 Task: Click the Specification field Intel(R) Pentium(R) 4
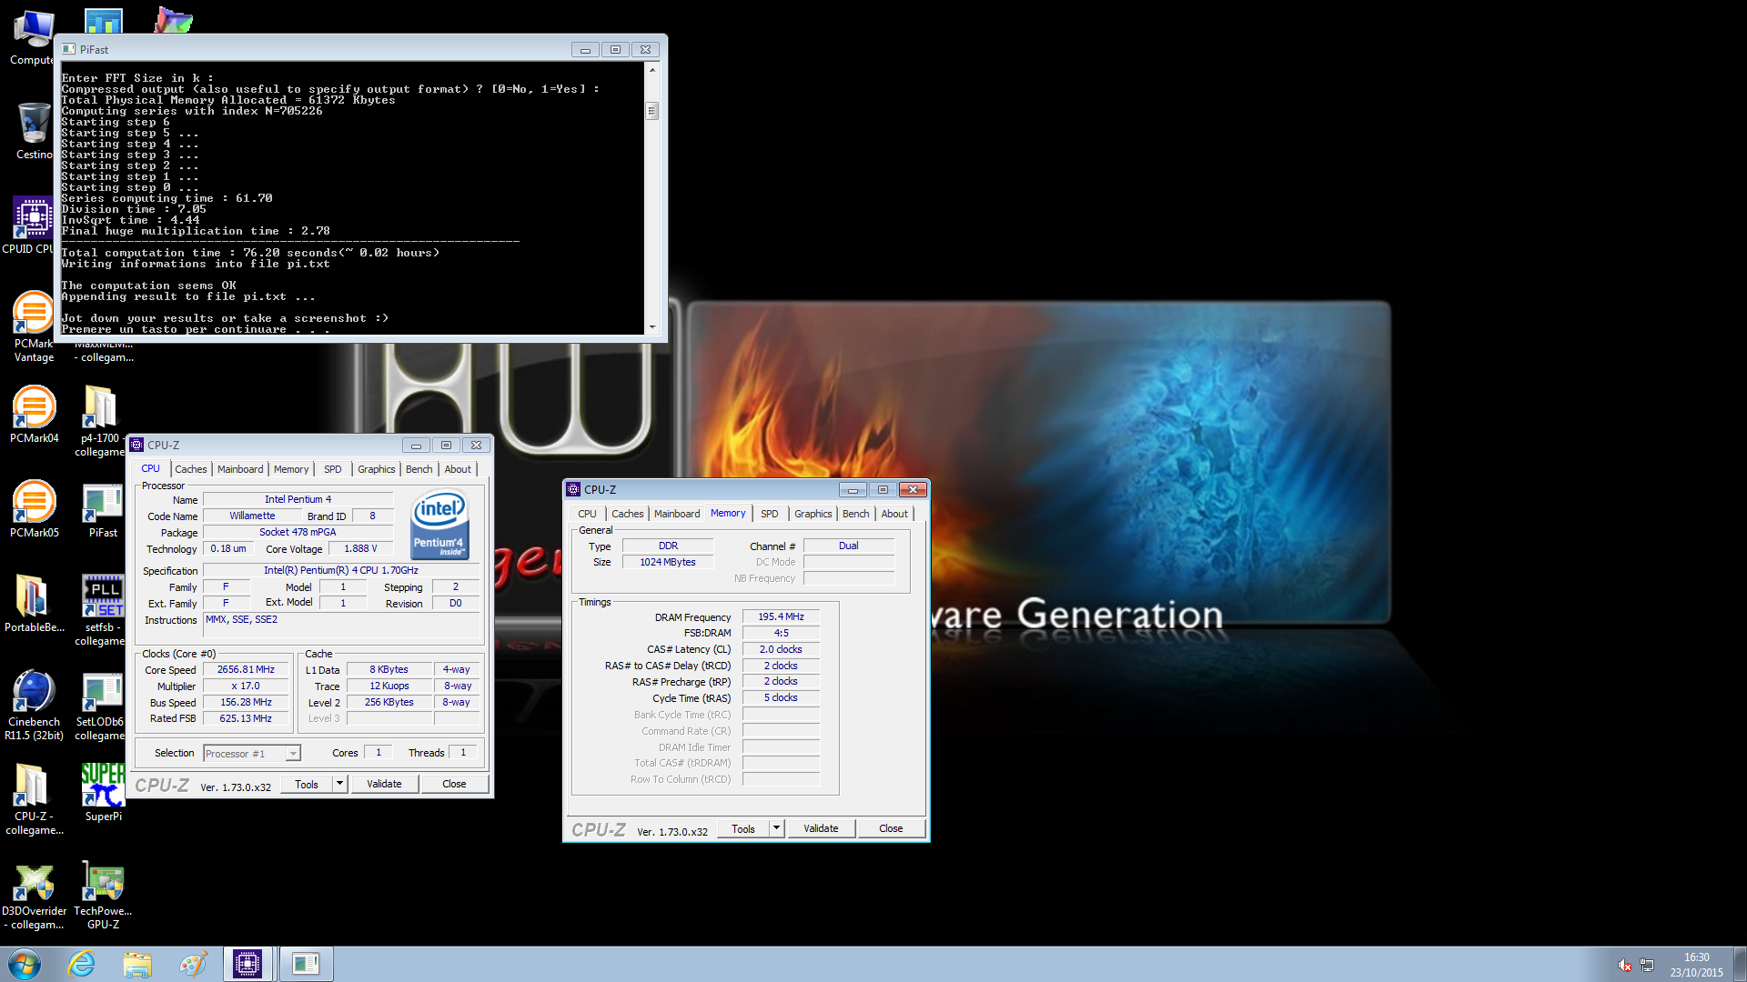coord(340,570)
